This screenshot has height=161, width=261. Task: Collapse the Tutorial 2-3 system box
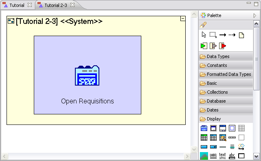183,18
